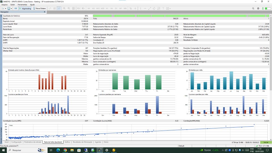
Task: Select the crosshair cursor tool
Action: click(135, 8)
